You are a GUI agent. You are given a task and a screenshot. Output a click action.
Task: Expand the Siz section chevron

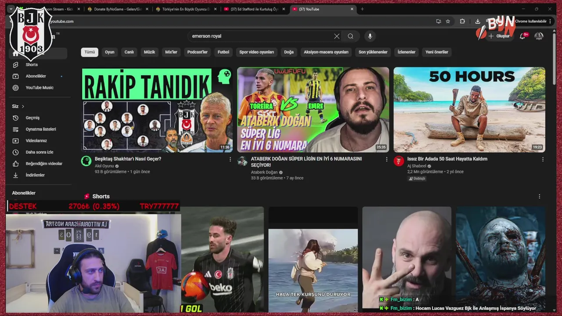(23, 106)
